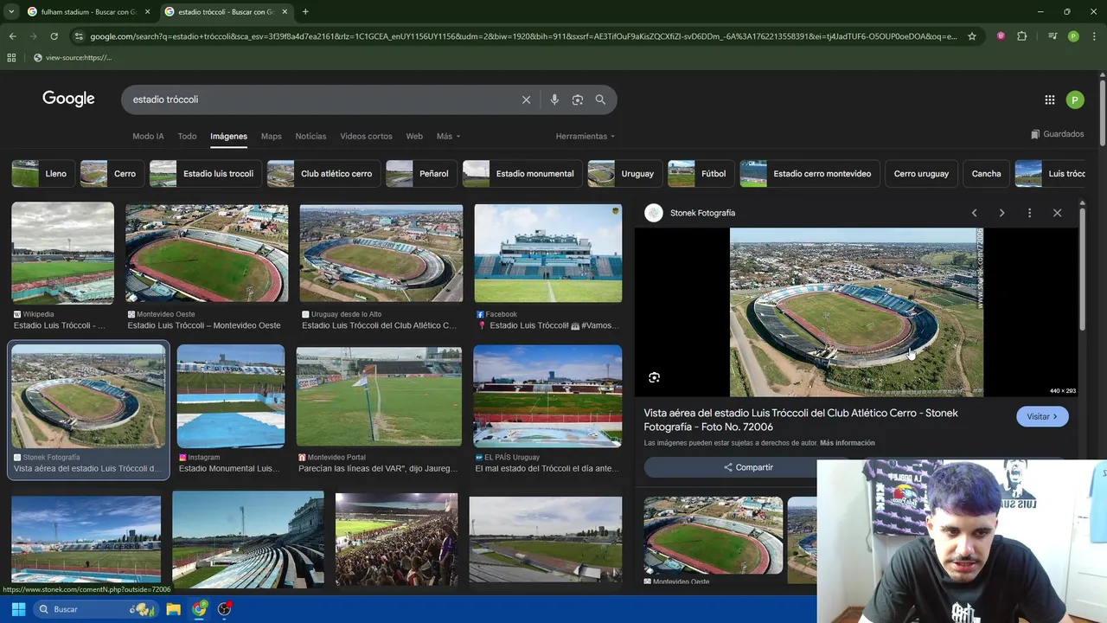Switch to the Videos cortos tab
1107x623 pixels.
tap(366, 136)
